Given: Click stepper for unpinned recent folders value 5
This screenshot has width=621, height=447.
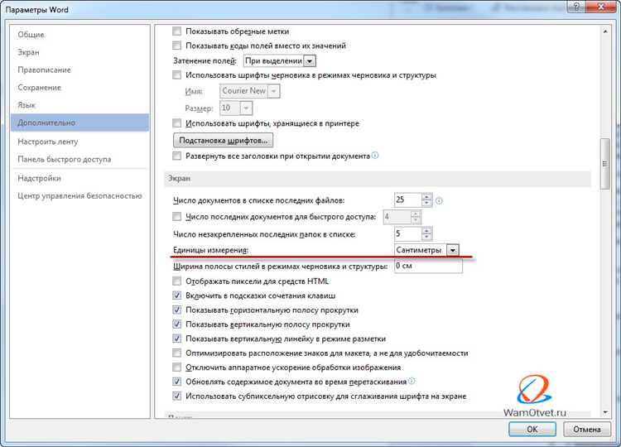Looking at the screenshot, I should tap(426, 233).
